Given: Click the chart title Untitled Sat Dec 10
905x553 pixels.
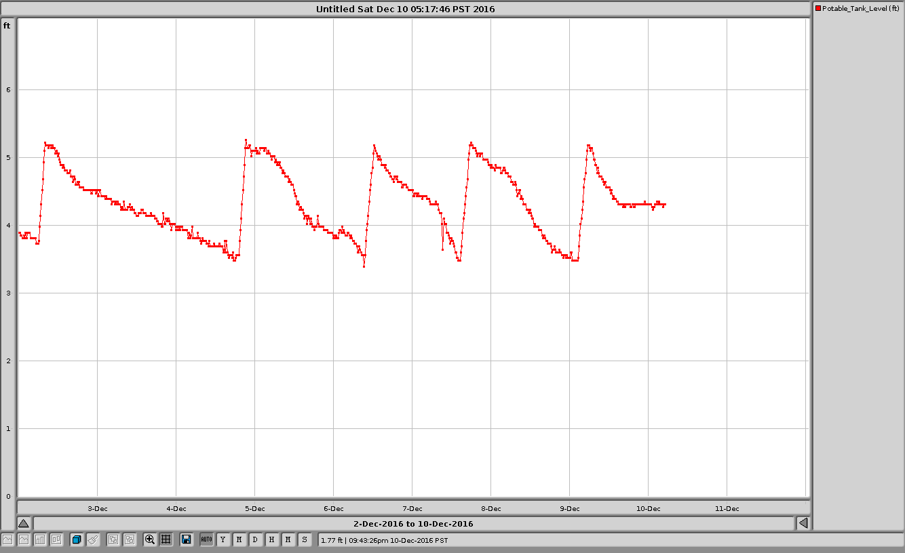Looking at the screenshot, I should pyautogui.click(x=406, y=9).
